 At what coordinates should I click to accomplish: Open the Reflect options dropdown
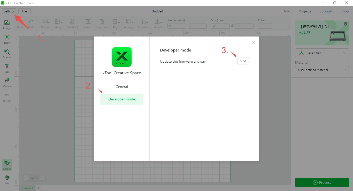tap(158, 24)
